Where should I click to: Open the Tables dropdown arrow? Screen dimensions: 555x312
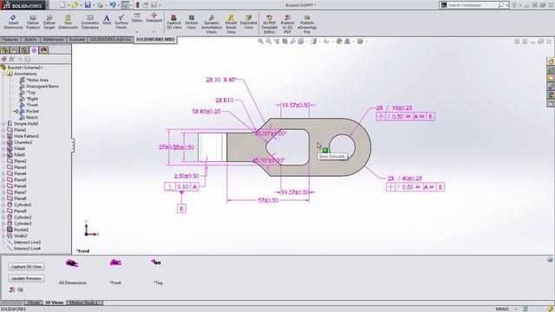pos(137,32)
